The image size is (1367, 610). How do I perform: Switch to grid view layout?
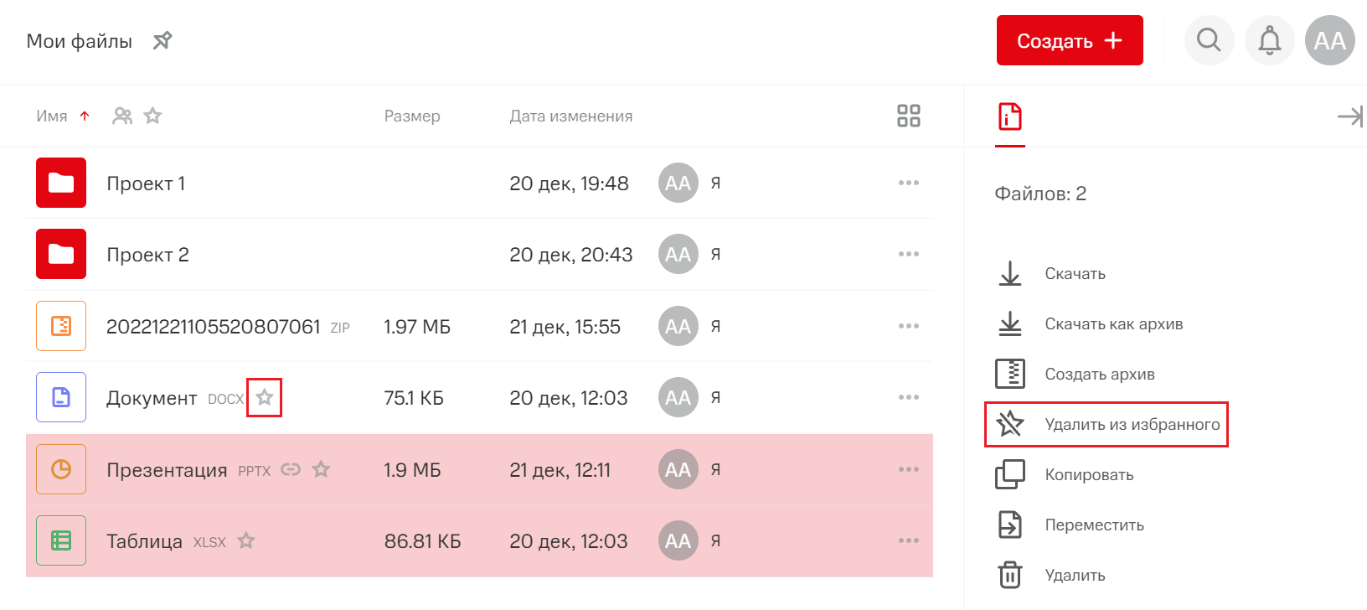(x=909, y=116)
